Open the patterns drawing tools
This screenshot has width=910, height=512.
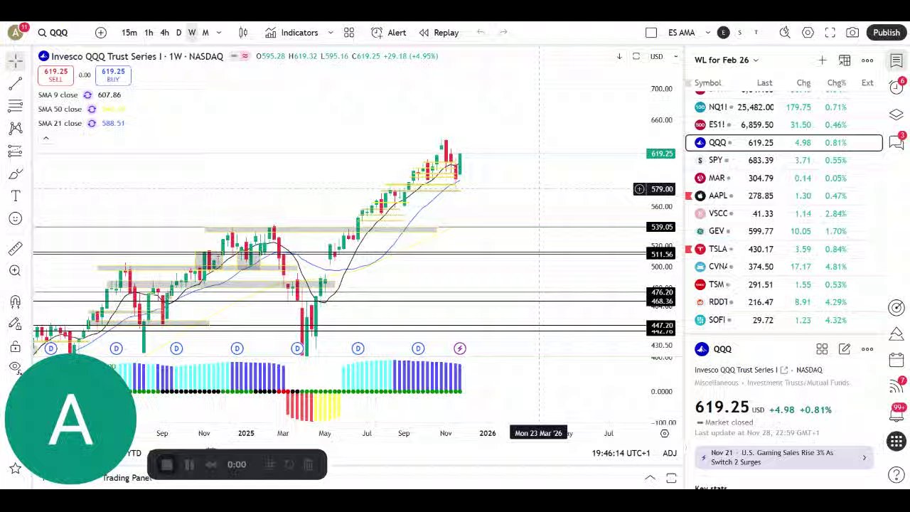pyautogui.click(x=15, y=128)
